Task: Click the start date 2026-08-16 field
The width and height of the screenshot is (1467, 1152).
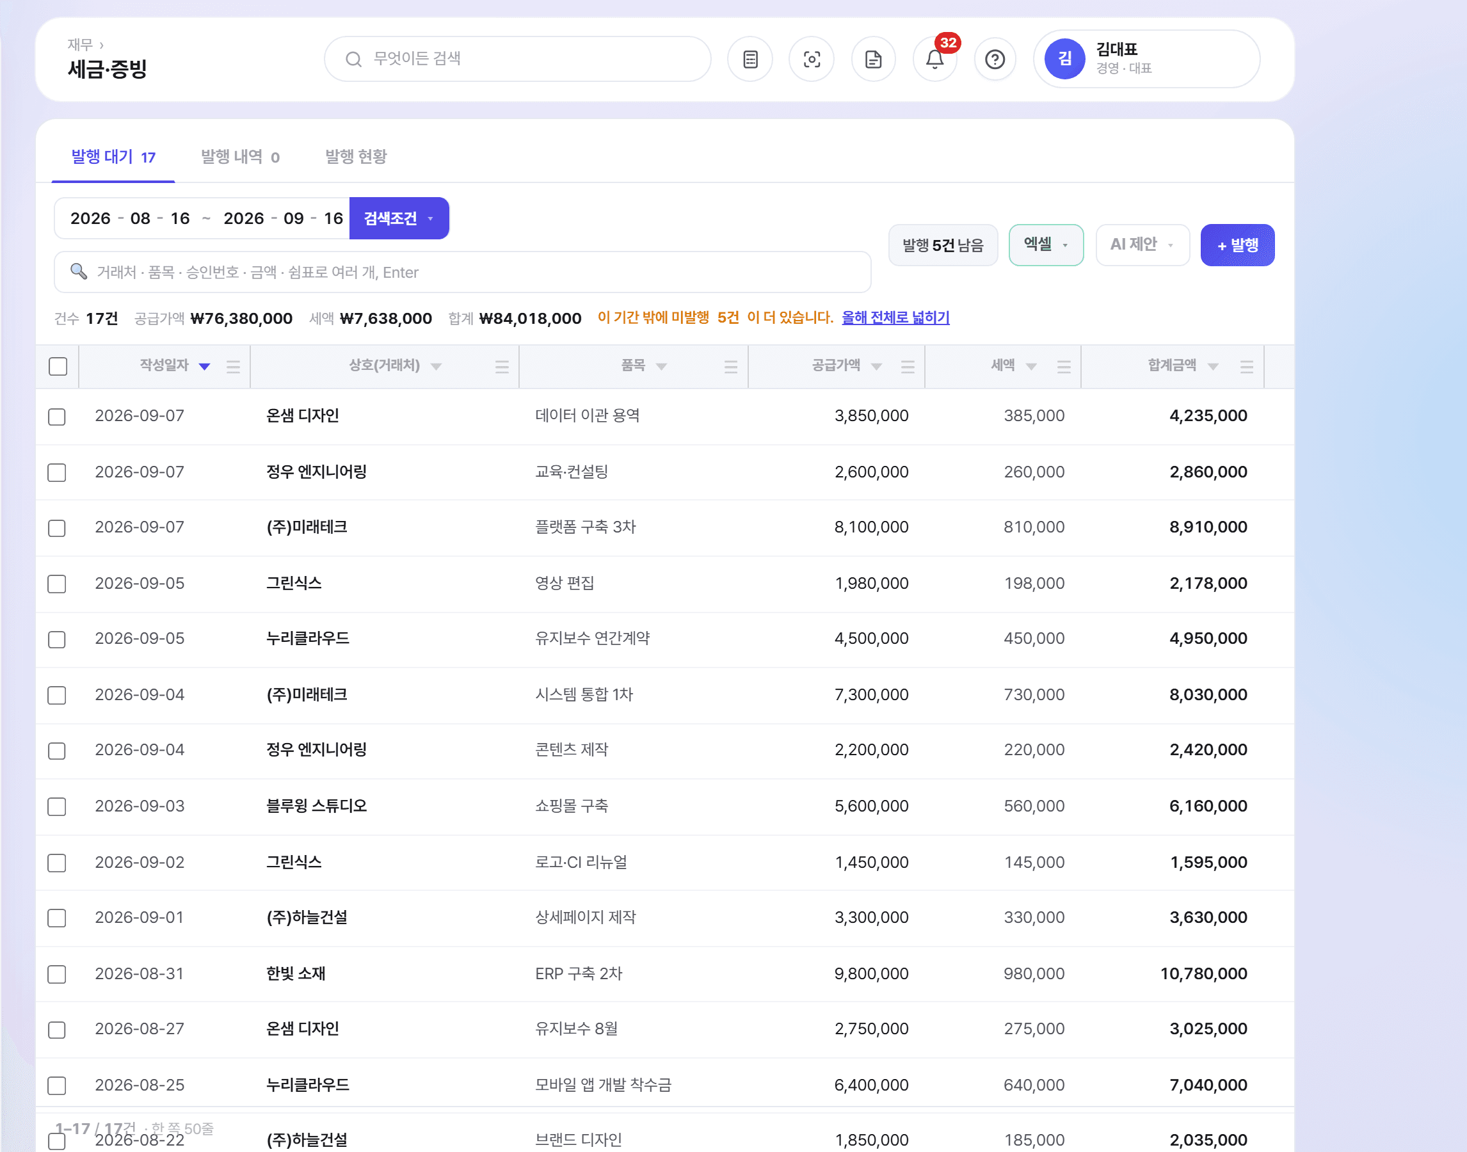Action: click(130, 218)
